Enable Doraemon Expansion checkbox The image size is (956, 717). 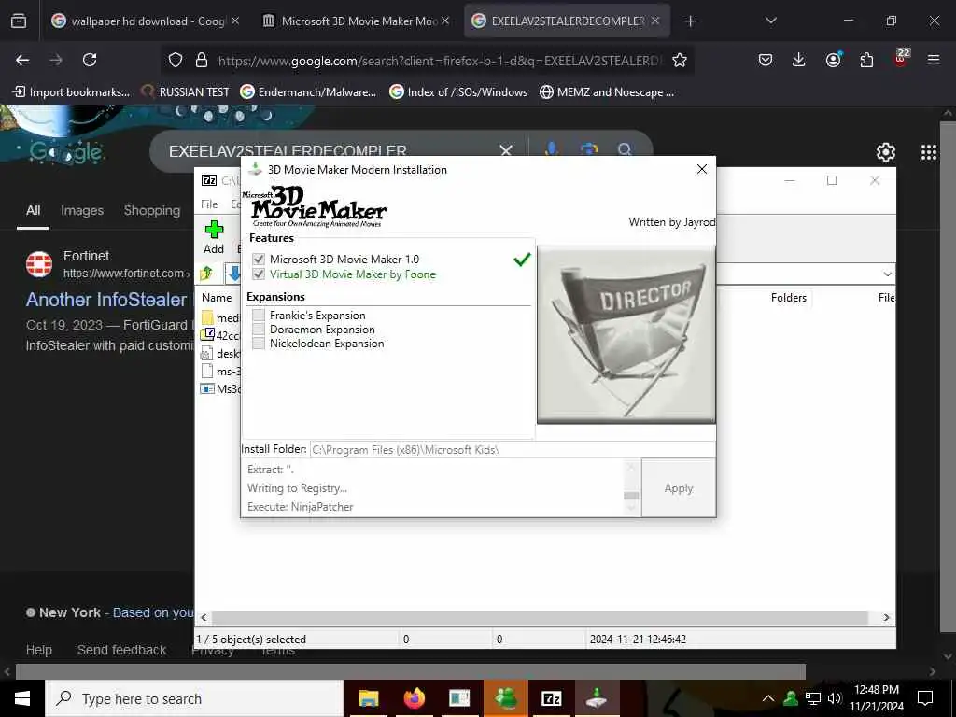pos(259,330)
